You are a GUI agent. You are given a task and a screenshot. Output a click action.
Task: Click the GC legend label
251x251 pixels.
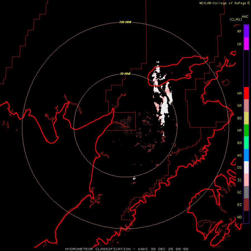tap(239, 192)
